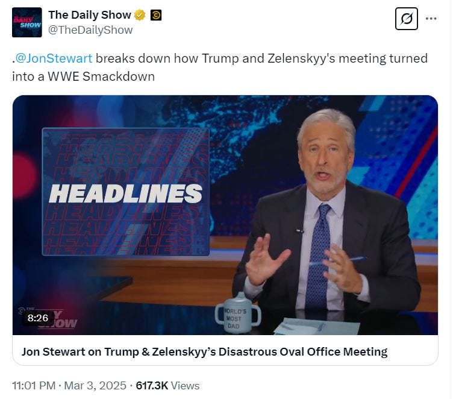Click the HEADLINES graphic in the video
The height and width of the screenshot is (399, 453).
126,192
